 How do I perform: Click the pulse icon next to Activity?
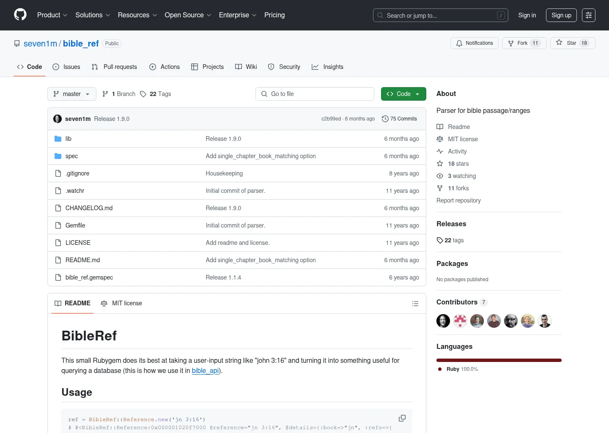coord(440,151)
